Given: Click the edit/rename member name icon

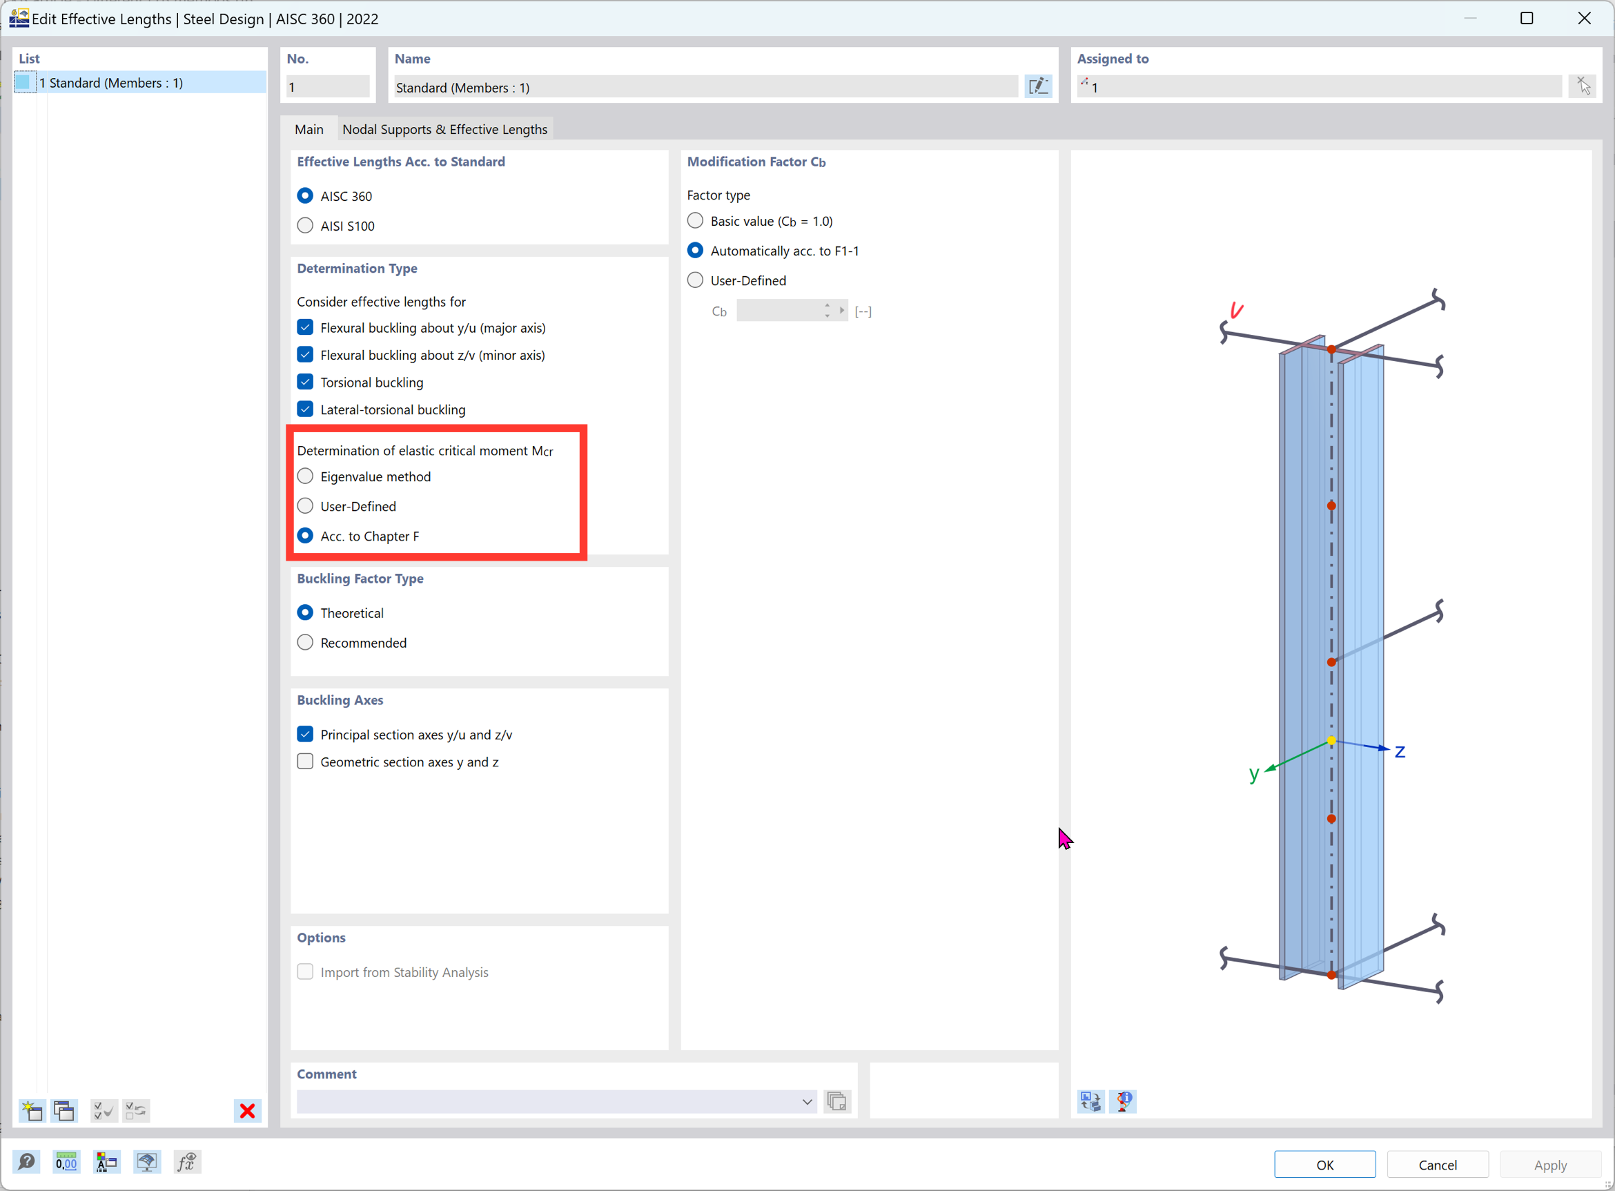Looking at the screenshot, I should (x=1038, y=86).
